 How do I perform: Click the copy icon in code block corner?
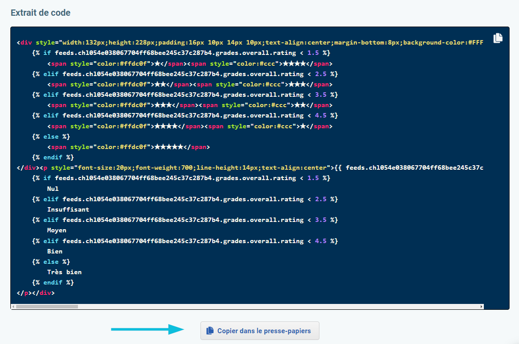point(498,38)
